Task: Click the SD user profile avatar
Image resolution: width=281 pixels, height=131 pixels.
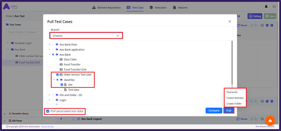Action: point(274,7)
